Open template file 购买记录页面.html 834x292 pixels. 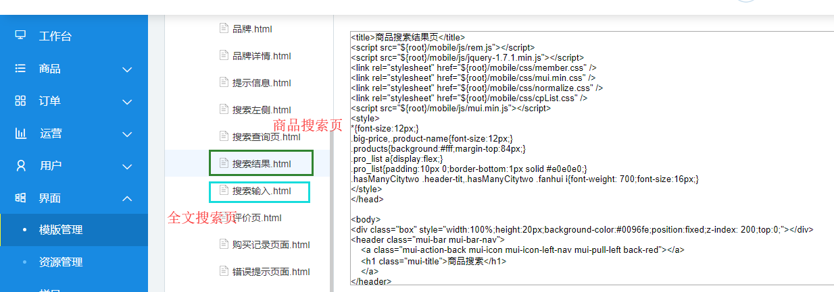point(271,244)
